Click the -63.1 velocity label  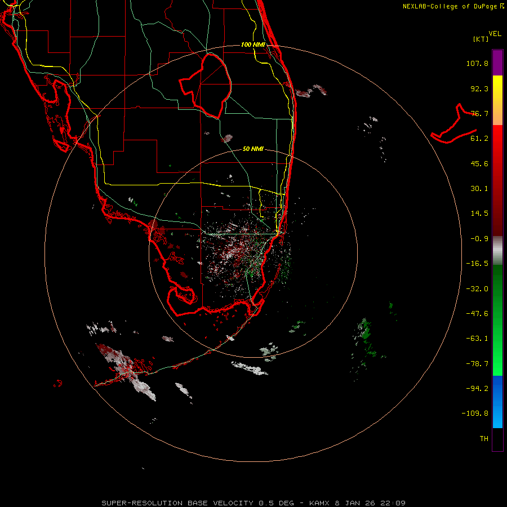pos(477,339)
